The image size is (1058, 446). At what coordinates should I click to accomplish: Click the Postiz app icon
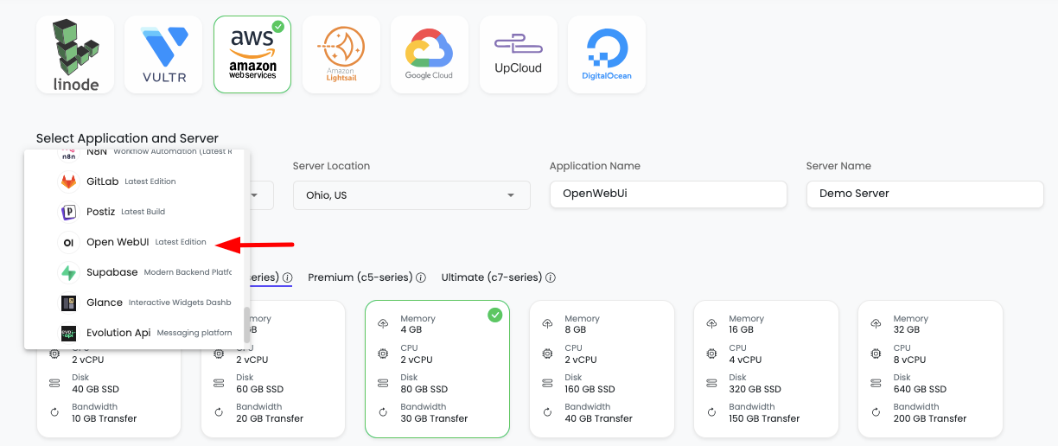click(x=68, y=212)
